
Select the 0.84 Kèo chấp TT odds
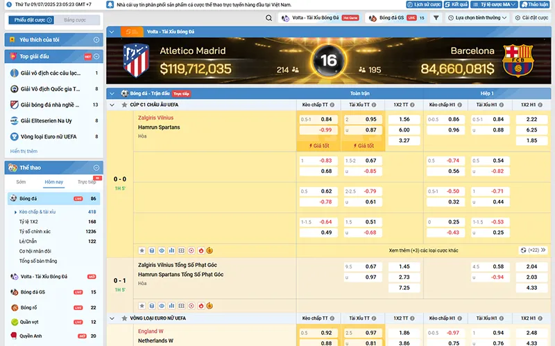click(326, 119)
